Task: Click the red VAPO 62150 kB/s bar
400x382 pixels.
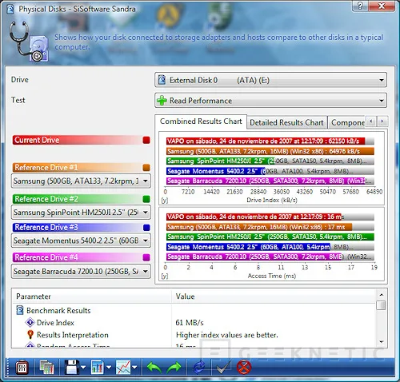Action: (266, 141)
